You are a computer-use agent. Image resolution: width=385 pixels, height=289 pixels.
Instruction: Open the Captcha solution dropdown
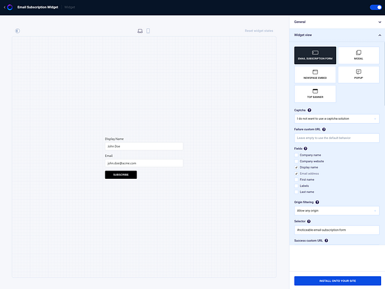point(337,119)
